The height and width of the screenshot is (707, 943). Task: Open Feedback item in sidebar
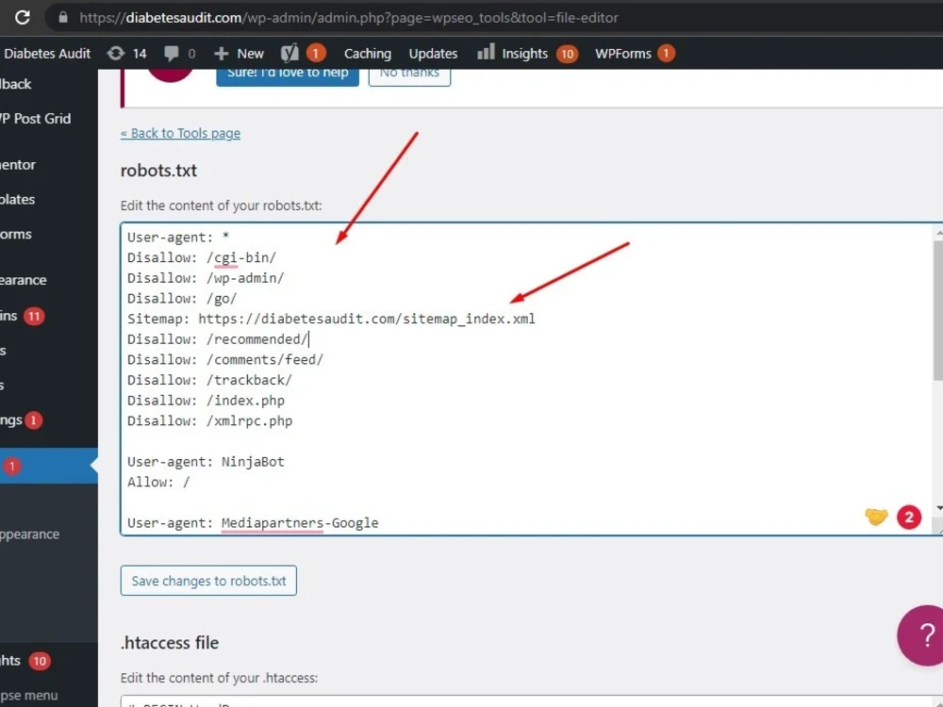(16, 84)
